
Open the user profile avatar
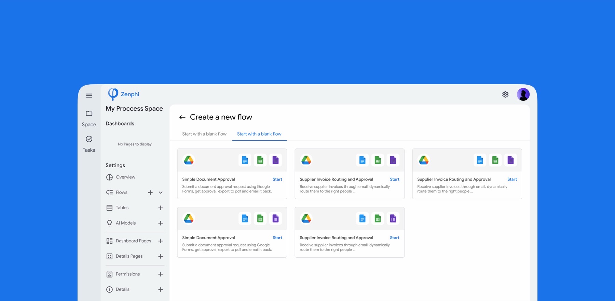tap(523, 94)
